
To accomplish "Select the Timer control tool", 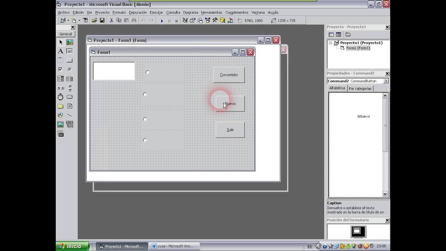I will [x=61, y=97].
